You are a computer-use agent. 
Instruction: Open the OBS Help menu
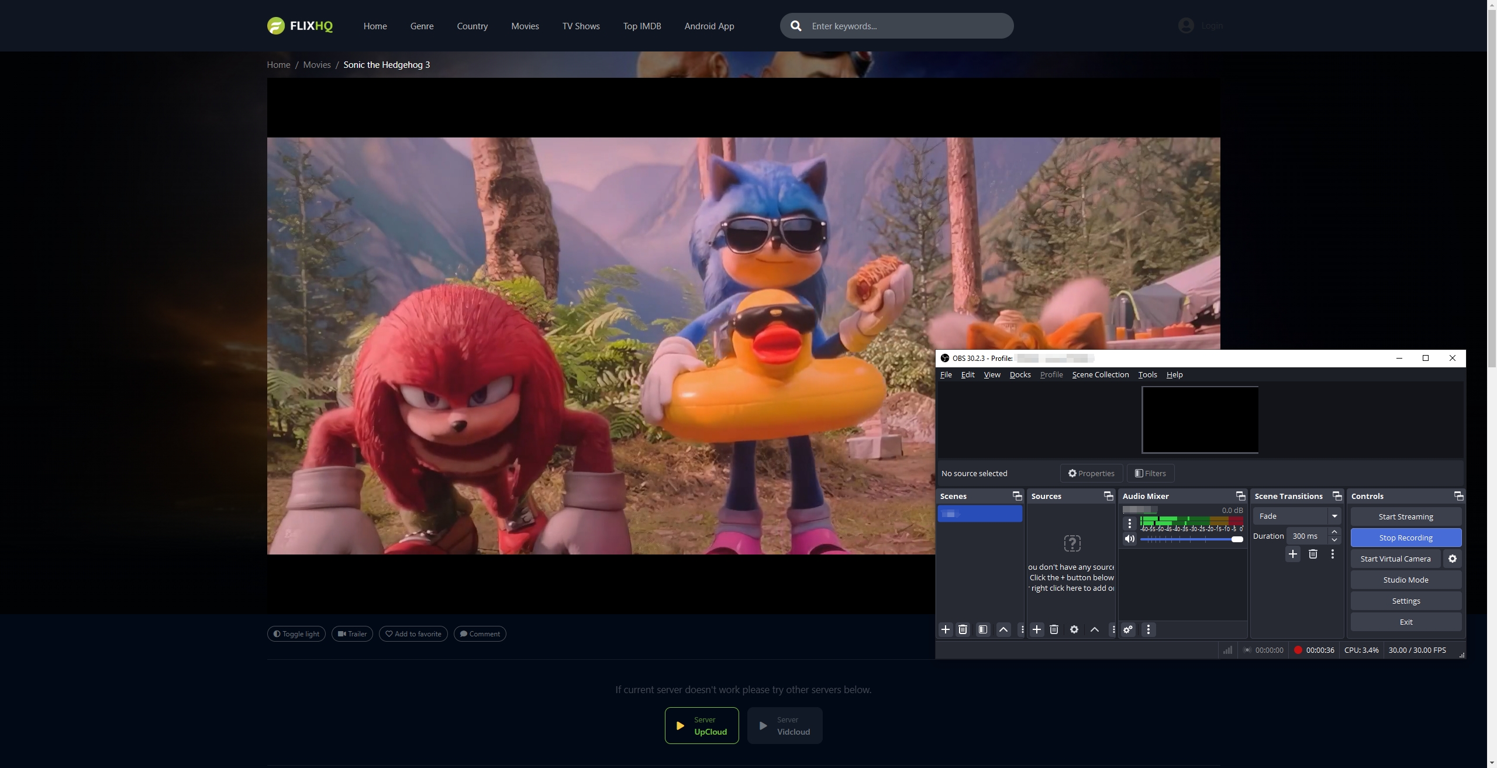[1174, 374]
